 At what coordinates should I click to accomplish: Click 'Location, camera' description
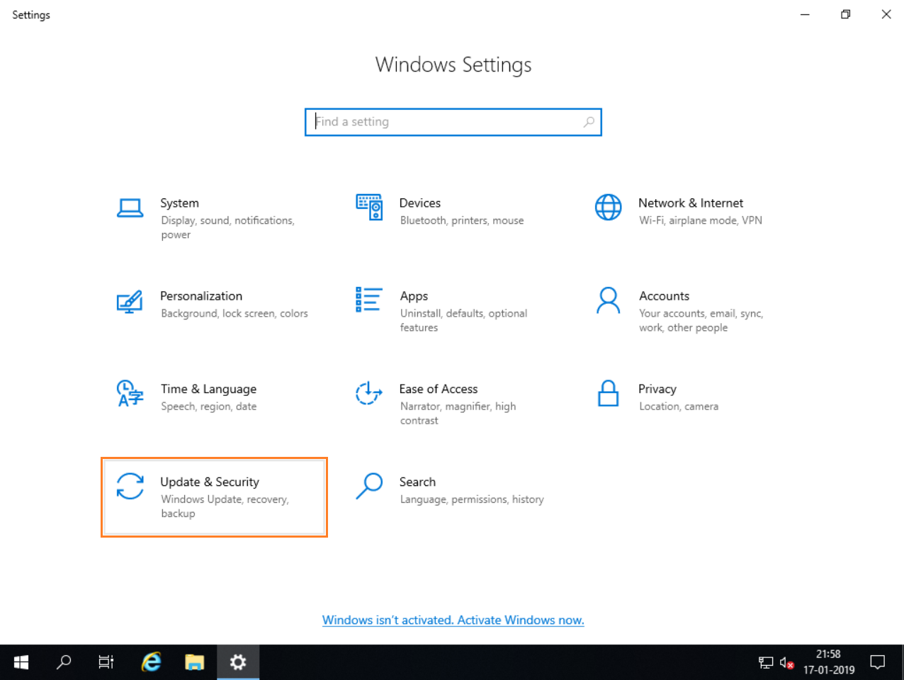(679, 406)
